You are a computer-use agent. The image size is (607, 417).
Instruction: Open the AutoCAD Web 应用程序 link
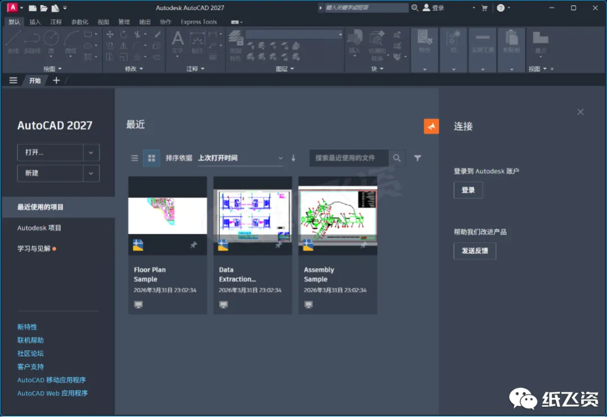52,393
